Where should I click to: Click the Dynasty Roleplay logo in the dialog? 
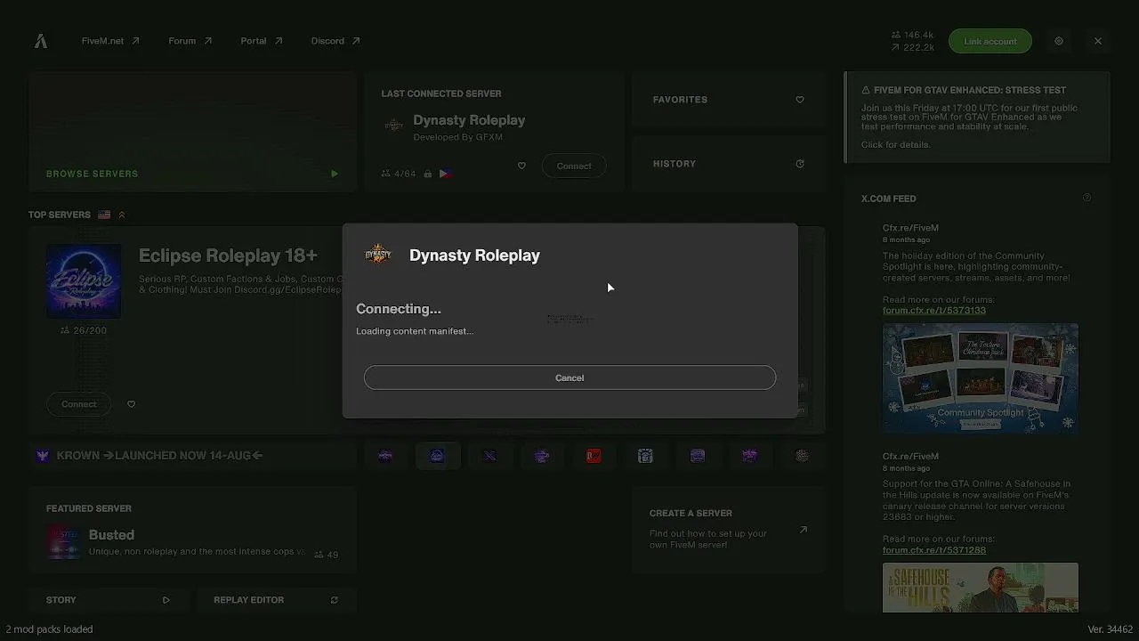tap(378, 255)
